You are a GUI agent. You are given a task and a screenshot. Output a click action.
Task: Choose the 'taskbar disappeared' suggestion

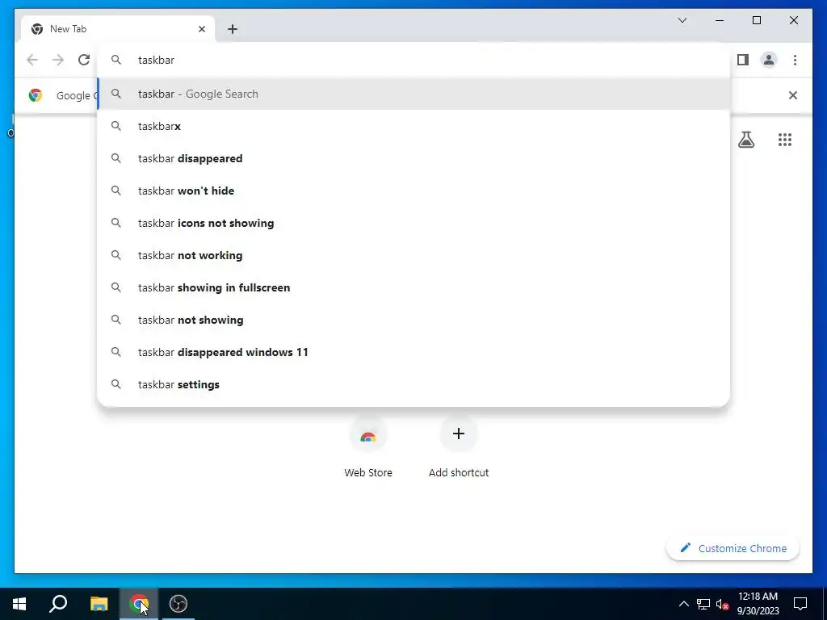point(414,159)
